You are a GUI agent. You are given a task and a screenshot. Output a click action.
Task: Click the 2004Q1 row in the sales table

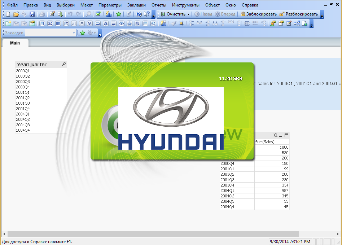(255, 191)
